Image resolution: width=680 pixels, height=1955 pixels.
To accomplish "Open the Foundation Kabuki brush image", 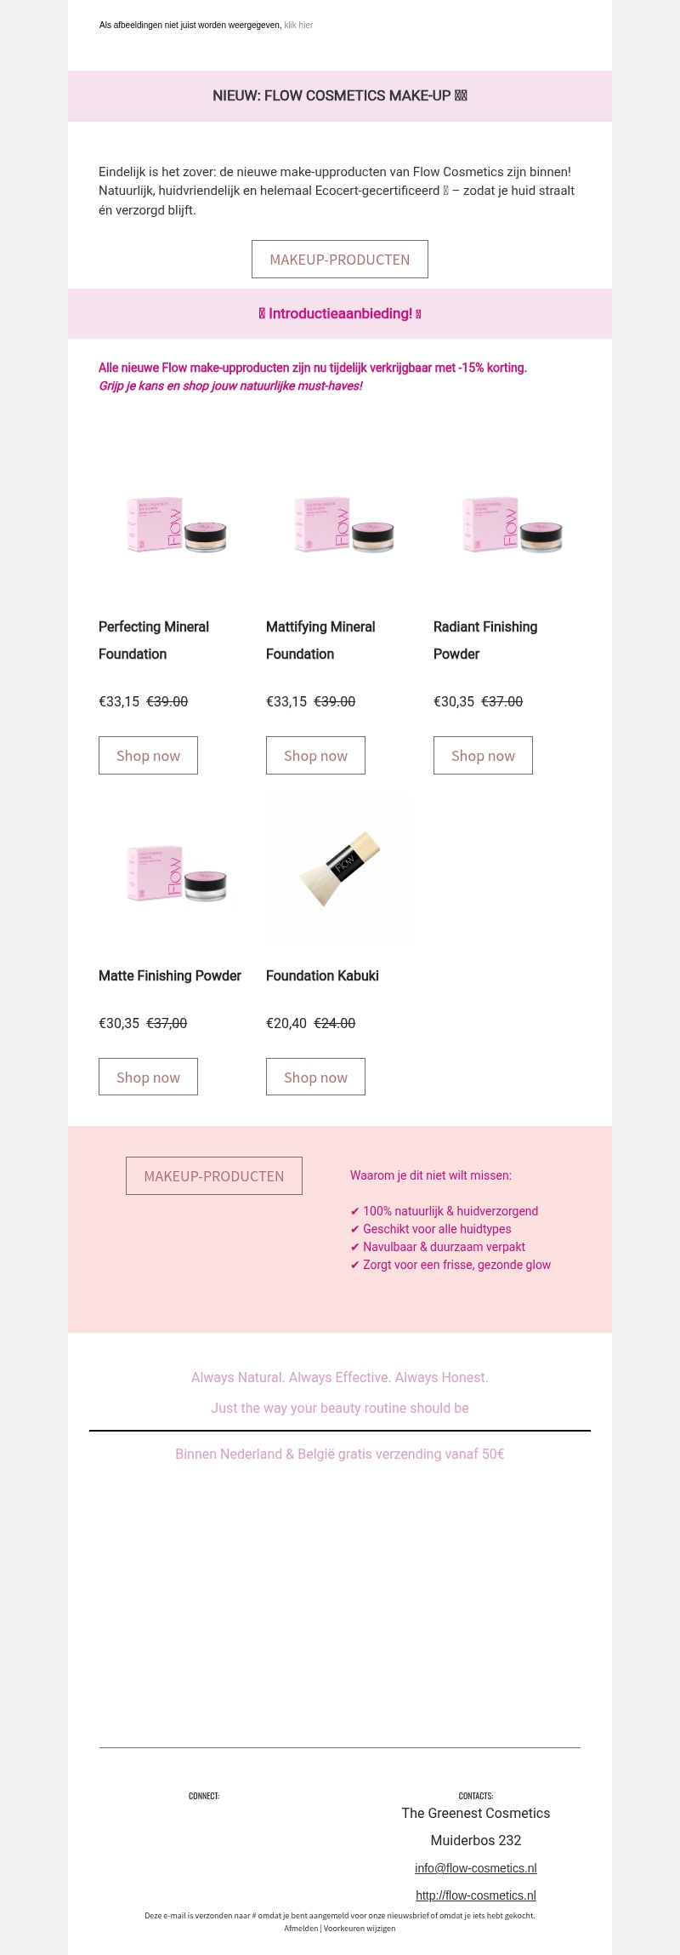I will click(341, 869).
